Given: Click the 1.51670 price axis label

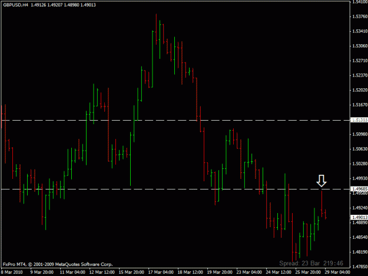Looking at the screenshot, I should (x=360, y=105).
